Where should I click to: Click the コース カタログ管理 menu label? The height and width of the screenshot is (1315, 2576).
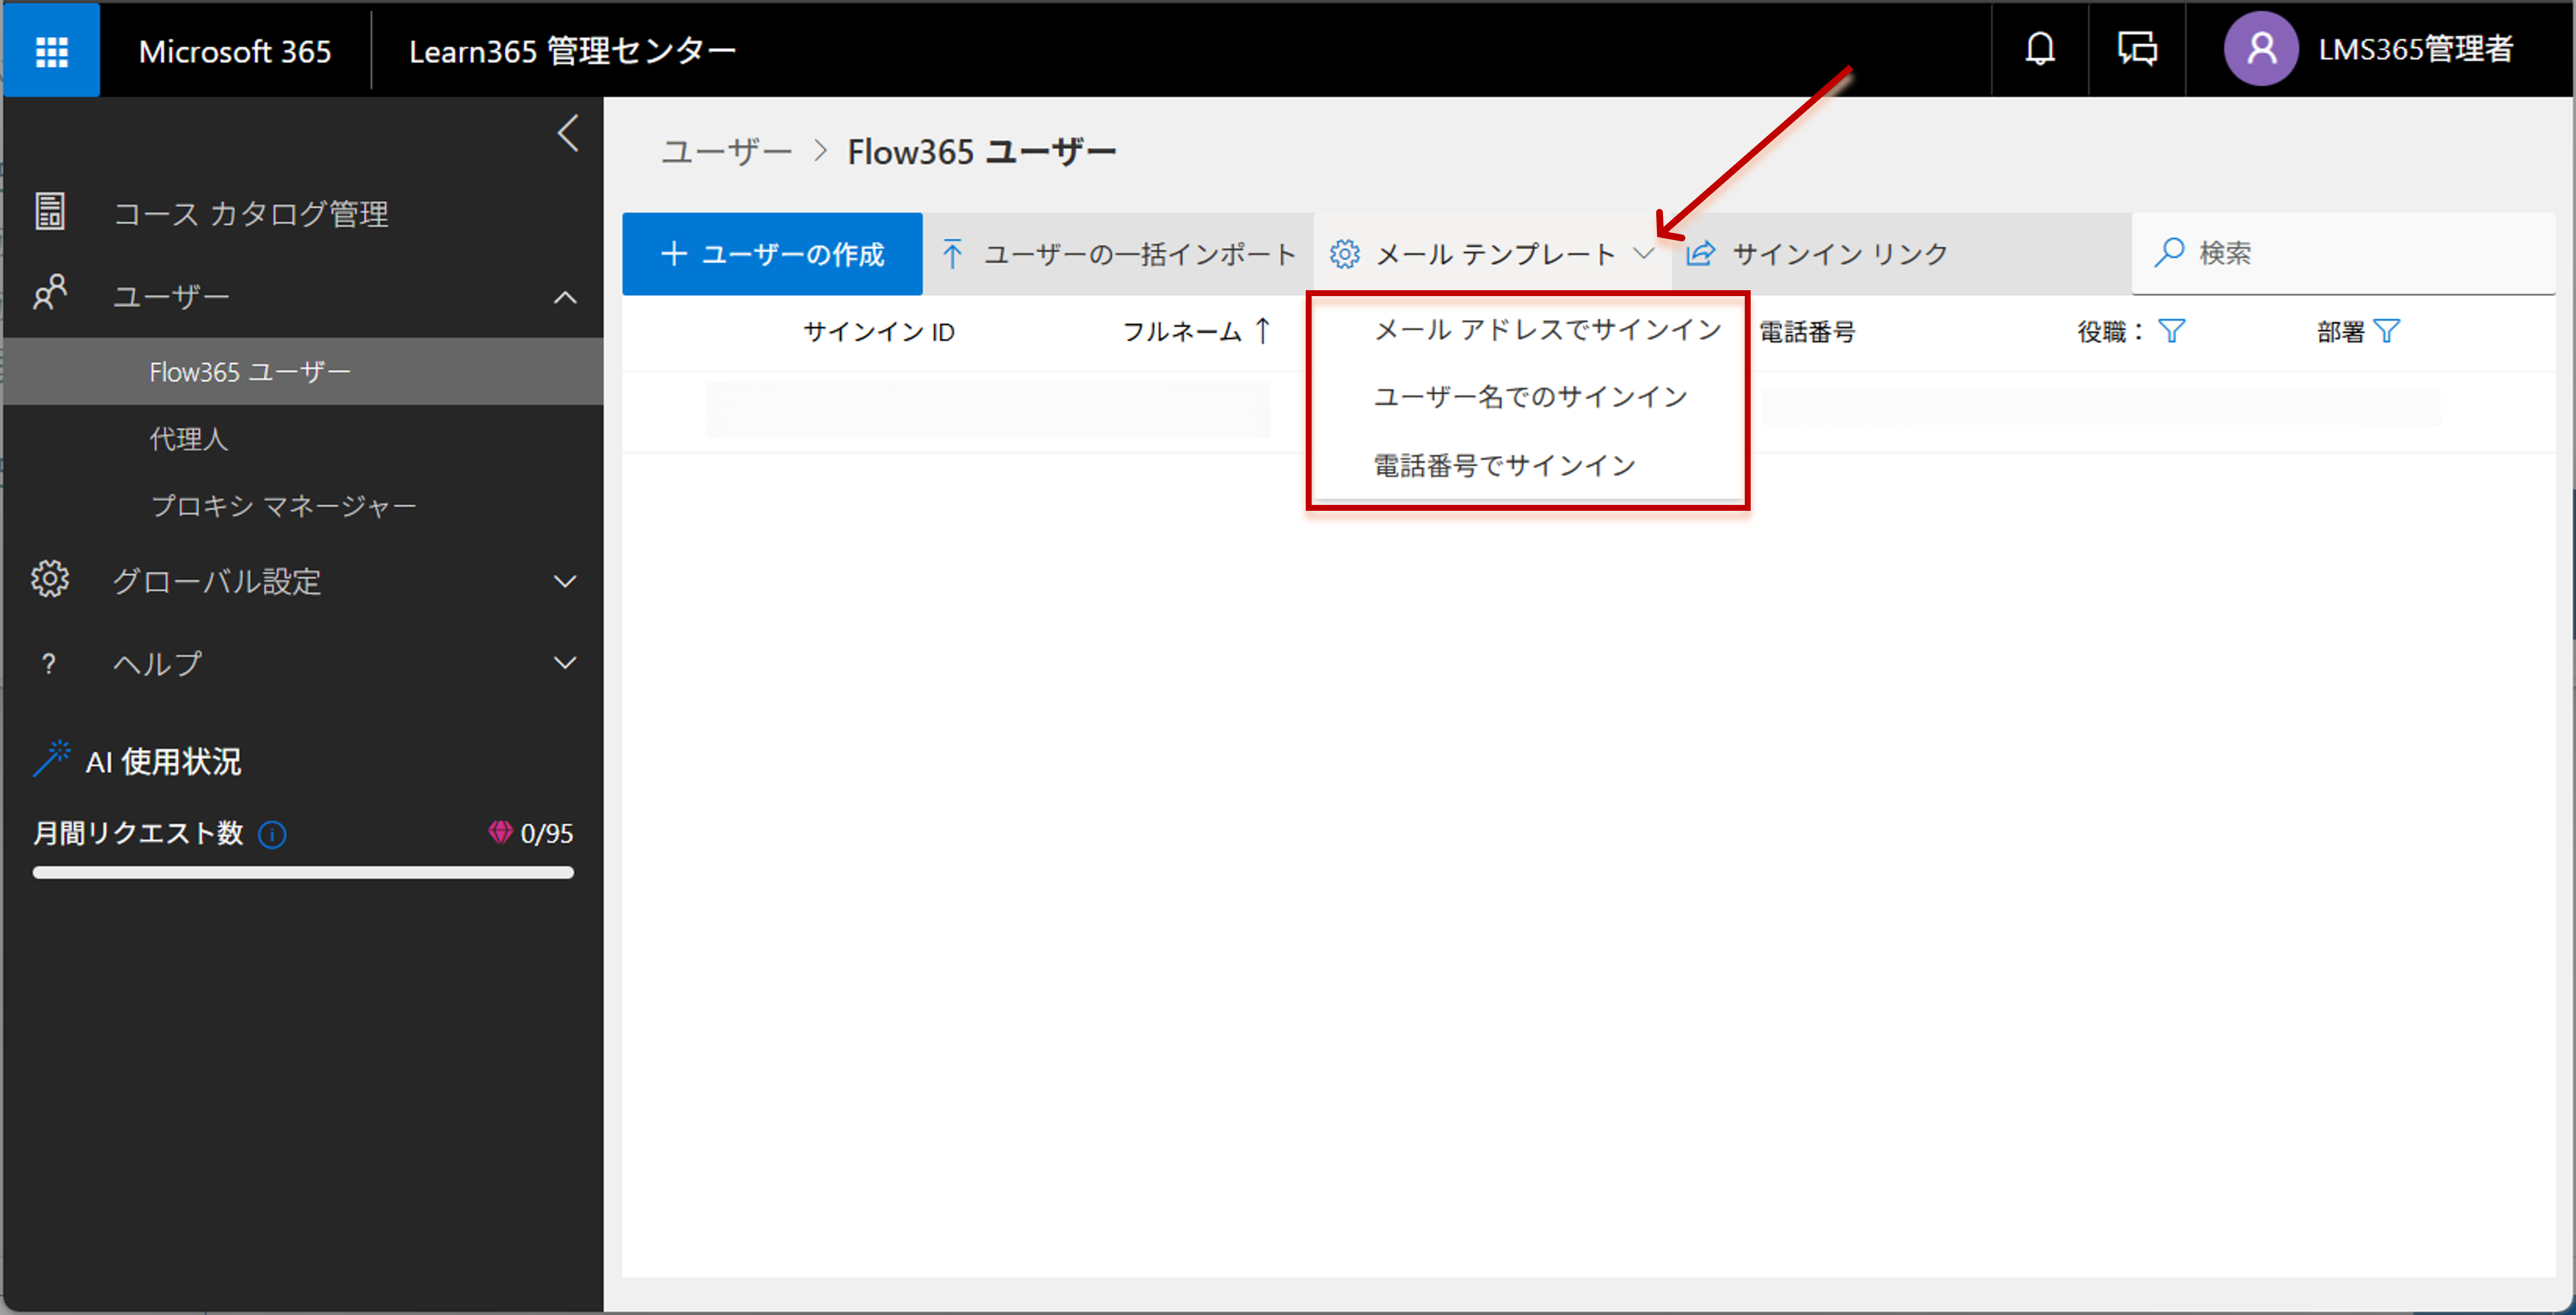click(251, 213)
